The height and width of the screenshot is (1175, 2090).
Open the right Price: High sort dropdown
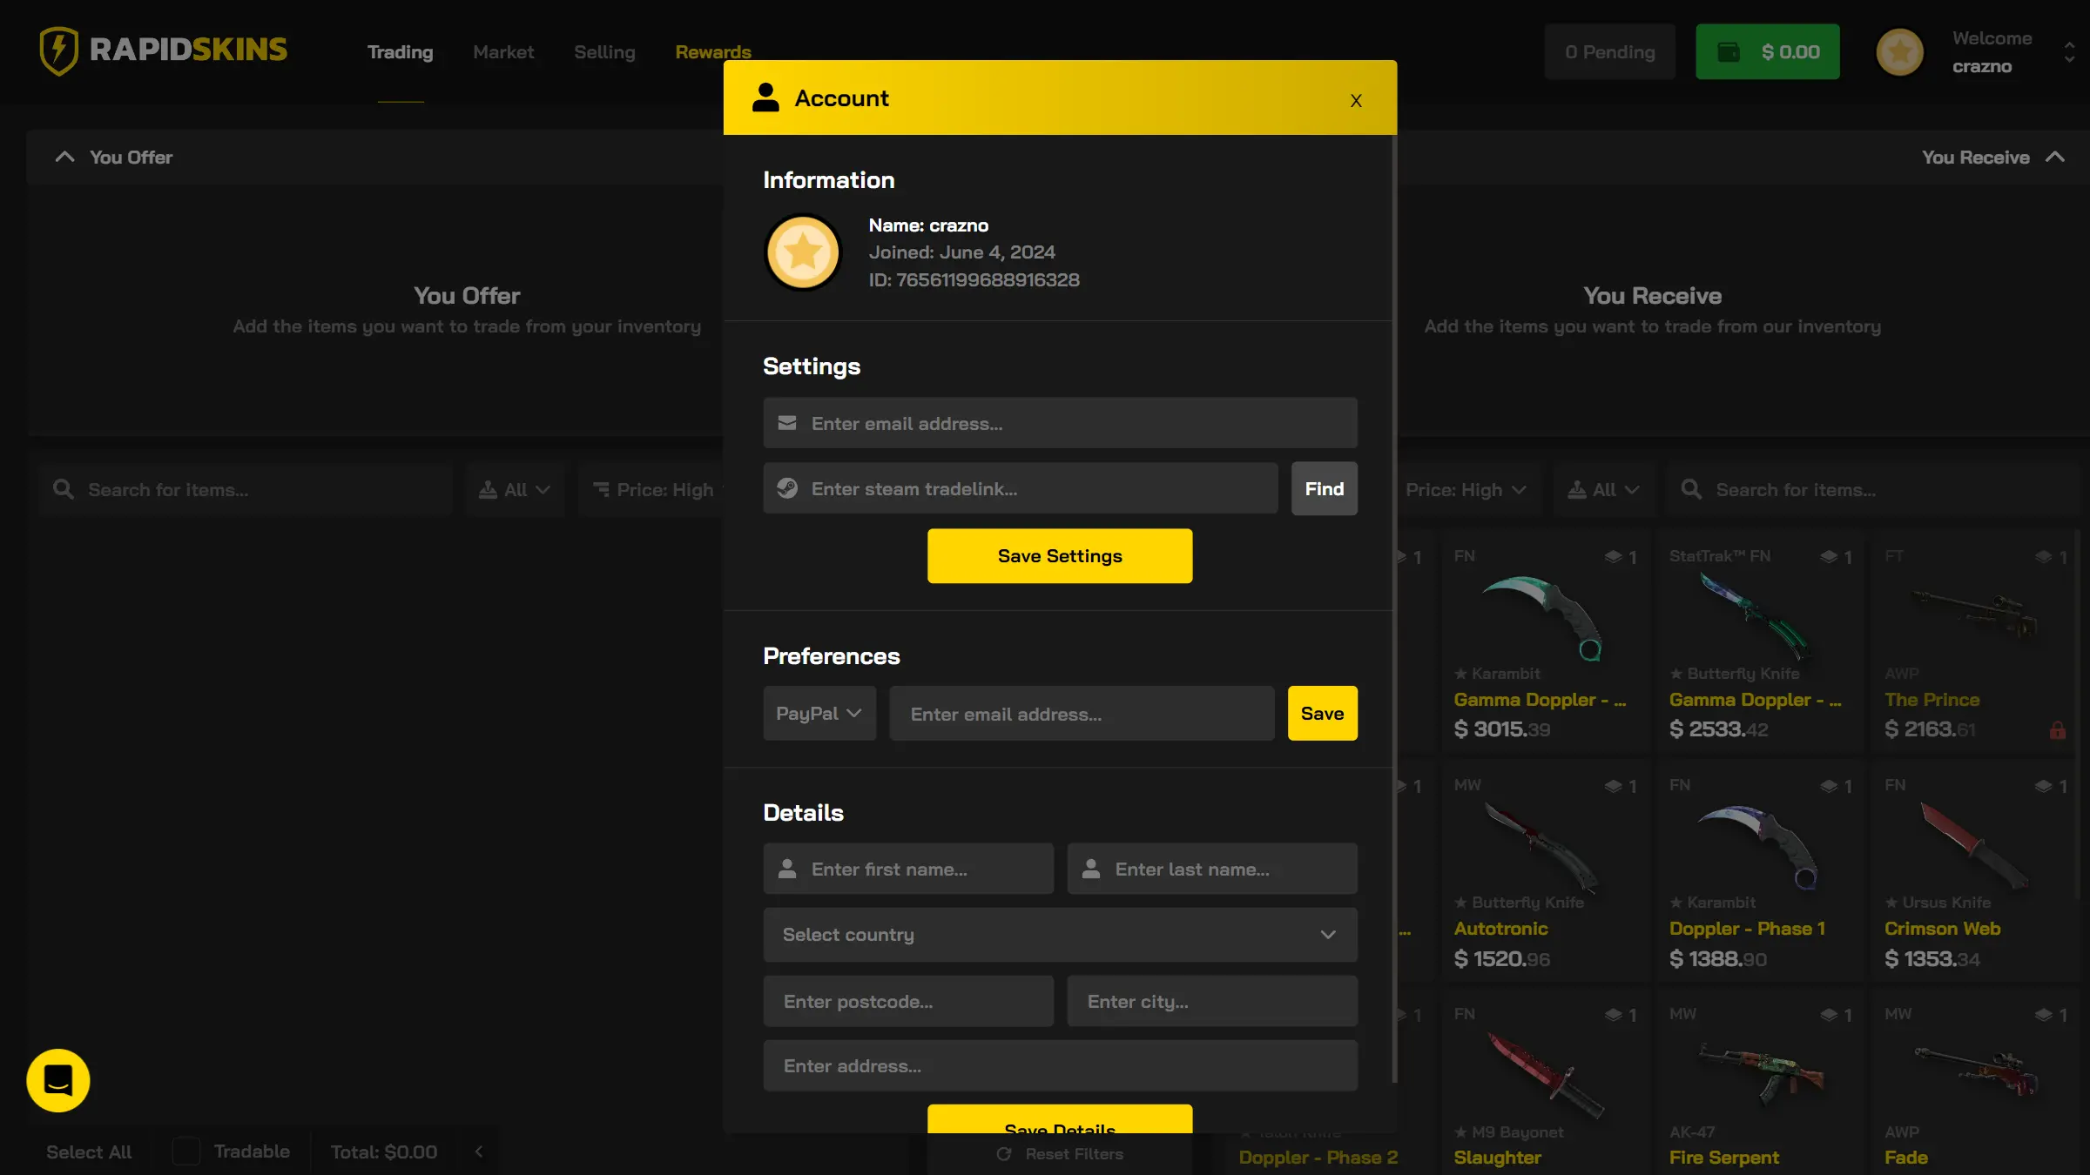(1466, 489)
